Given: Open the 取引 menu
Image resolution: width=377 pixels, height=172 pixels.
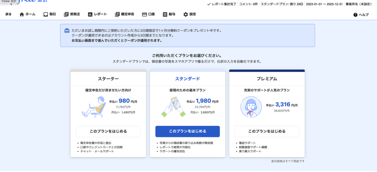Looking at the screenshot, I should pos(50,15).
